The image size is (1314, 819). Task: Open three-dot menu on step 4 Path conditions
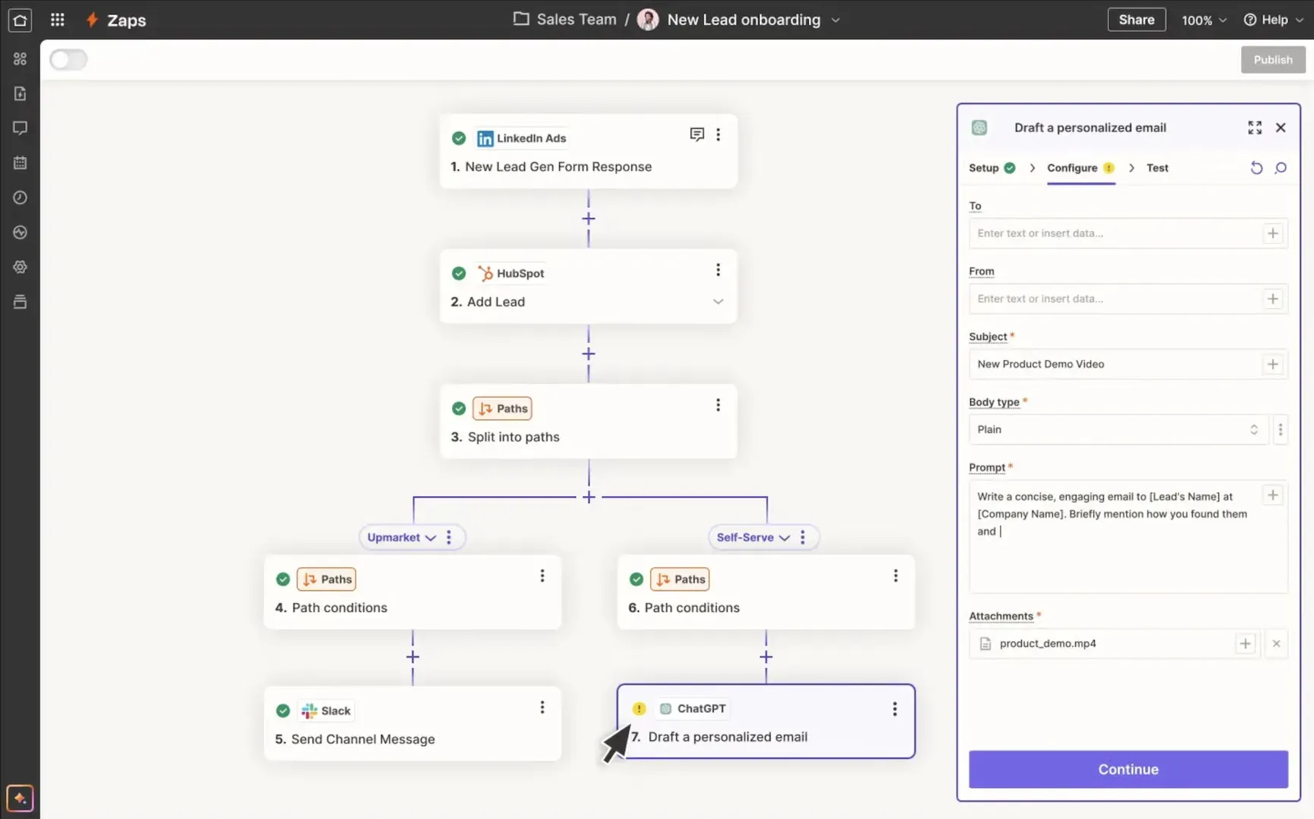(542, 576)
